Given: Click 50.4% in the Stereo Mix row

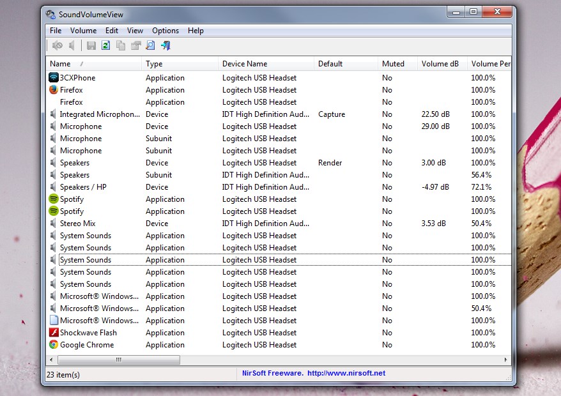Looking at the screenshot, I should 481,223.
